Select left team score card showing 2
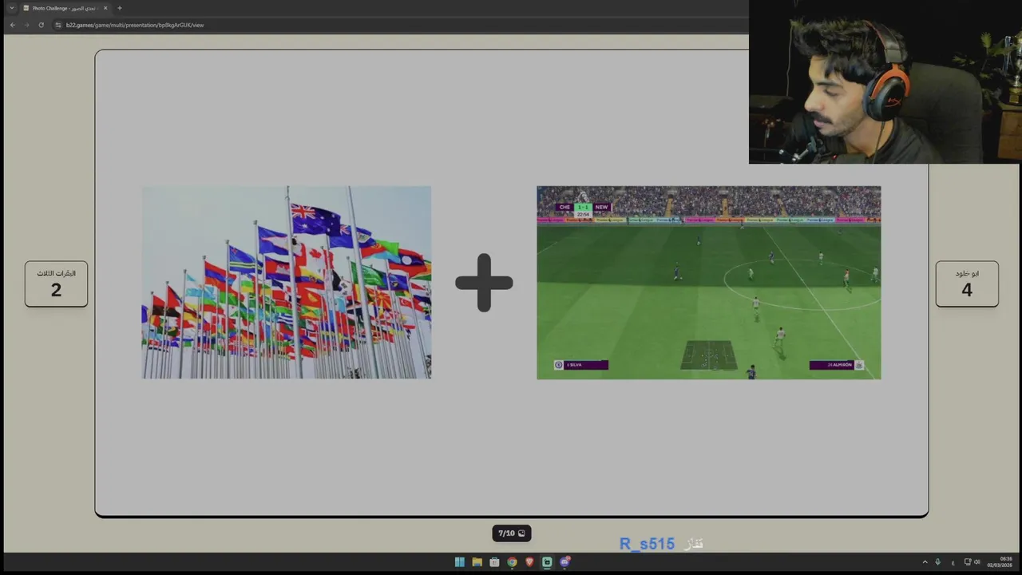1022x575 pixels. [56, 284]
